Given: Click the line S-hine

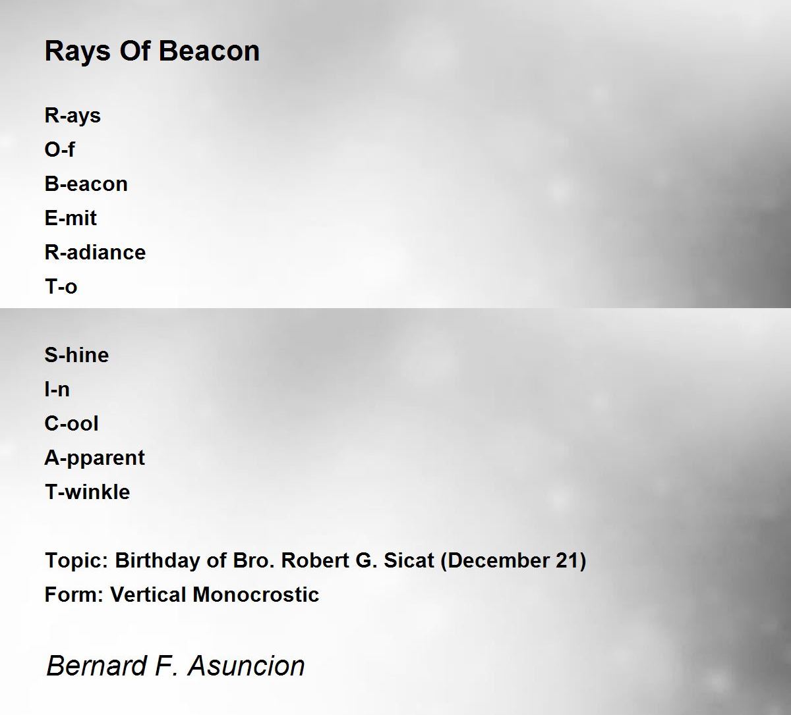Looking at the screenshot, I should click(76, 355).
